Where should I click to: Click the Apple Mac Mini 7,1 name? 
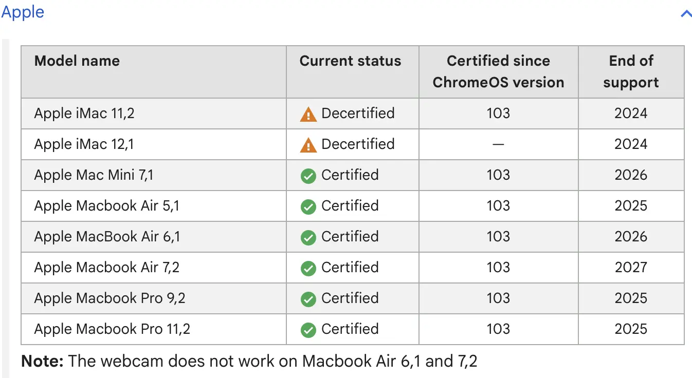pos(94,175)
